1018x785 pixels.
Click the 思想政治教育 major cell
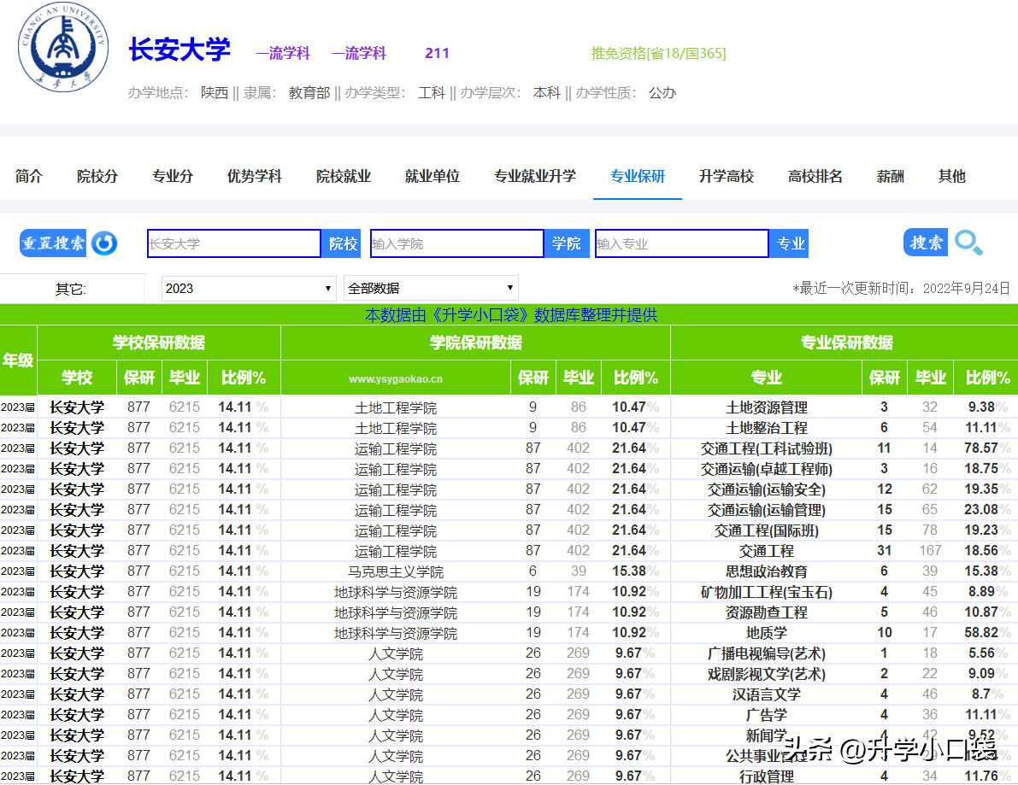tap(767, 571)
